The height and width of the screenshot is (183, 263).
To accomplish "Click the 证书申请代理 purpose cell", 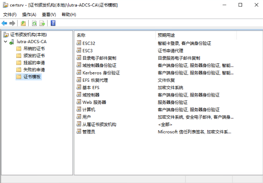I will coord(170,51).
